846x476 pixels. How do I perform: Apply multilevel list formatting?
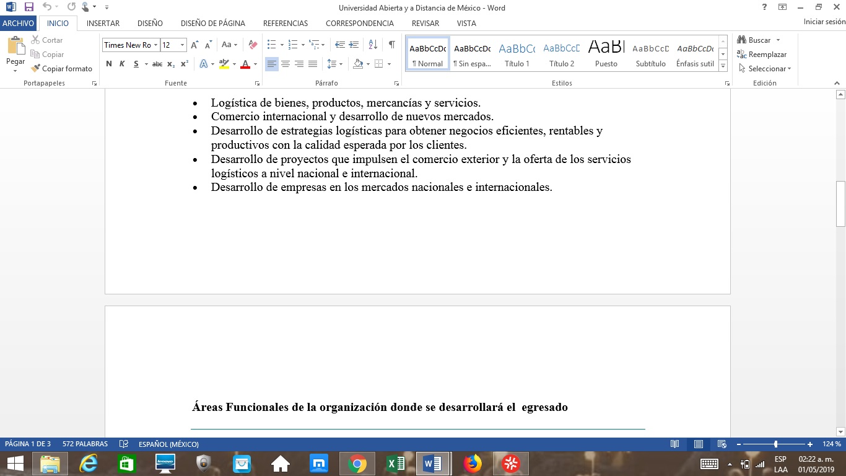pyautogui.click(x=314, y=45)
